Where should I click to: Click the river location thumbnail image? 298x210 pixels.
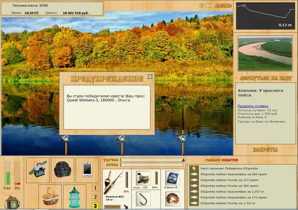[265, 53]
